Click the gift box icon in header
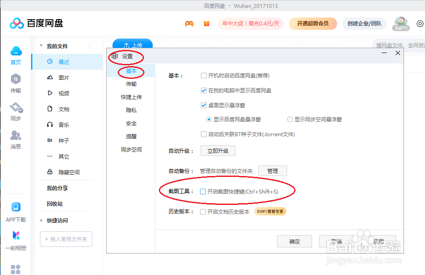 [x=207, y=24]
